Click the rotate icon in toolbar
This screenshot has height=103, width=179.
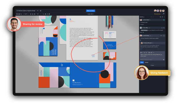47,14
